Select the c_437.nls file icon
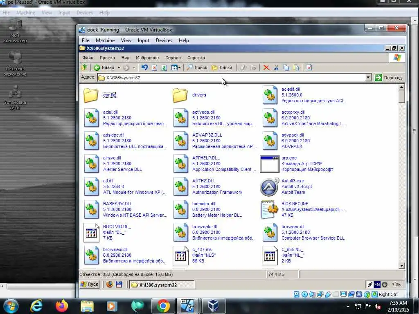The height and width of the screenshot is (314, 419). [x=180, y=256]
